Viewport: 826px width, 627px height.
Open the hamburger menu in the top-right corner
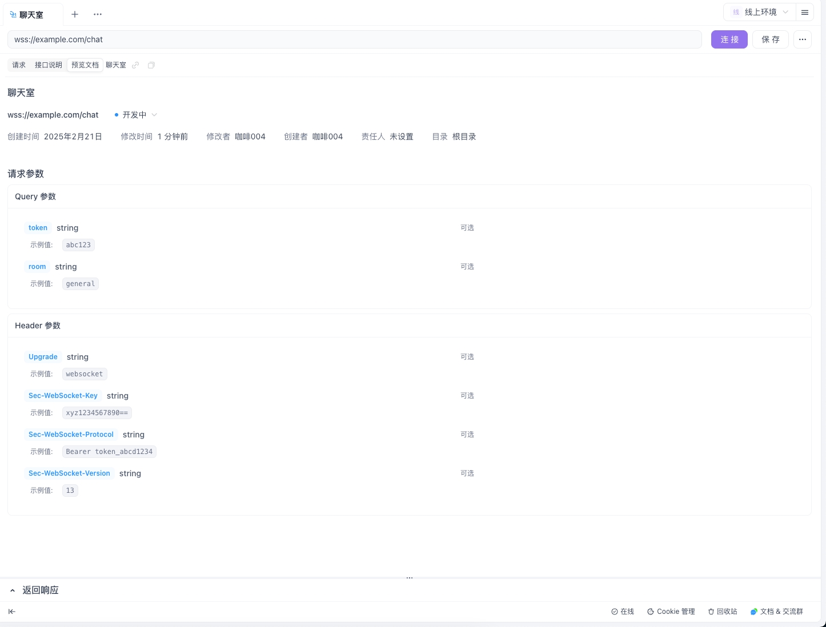tap(805, 12)
